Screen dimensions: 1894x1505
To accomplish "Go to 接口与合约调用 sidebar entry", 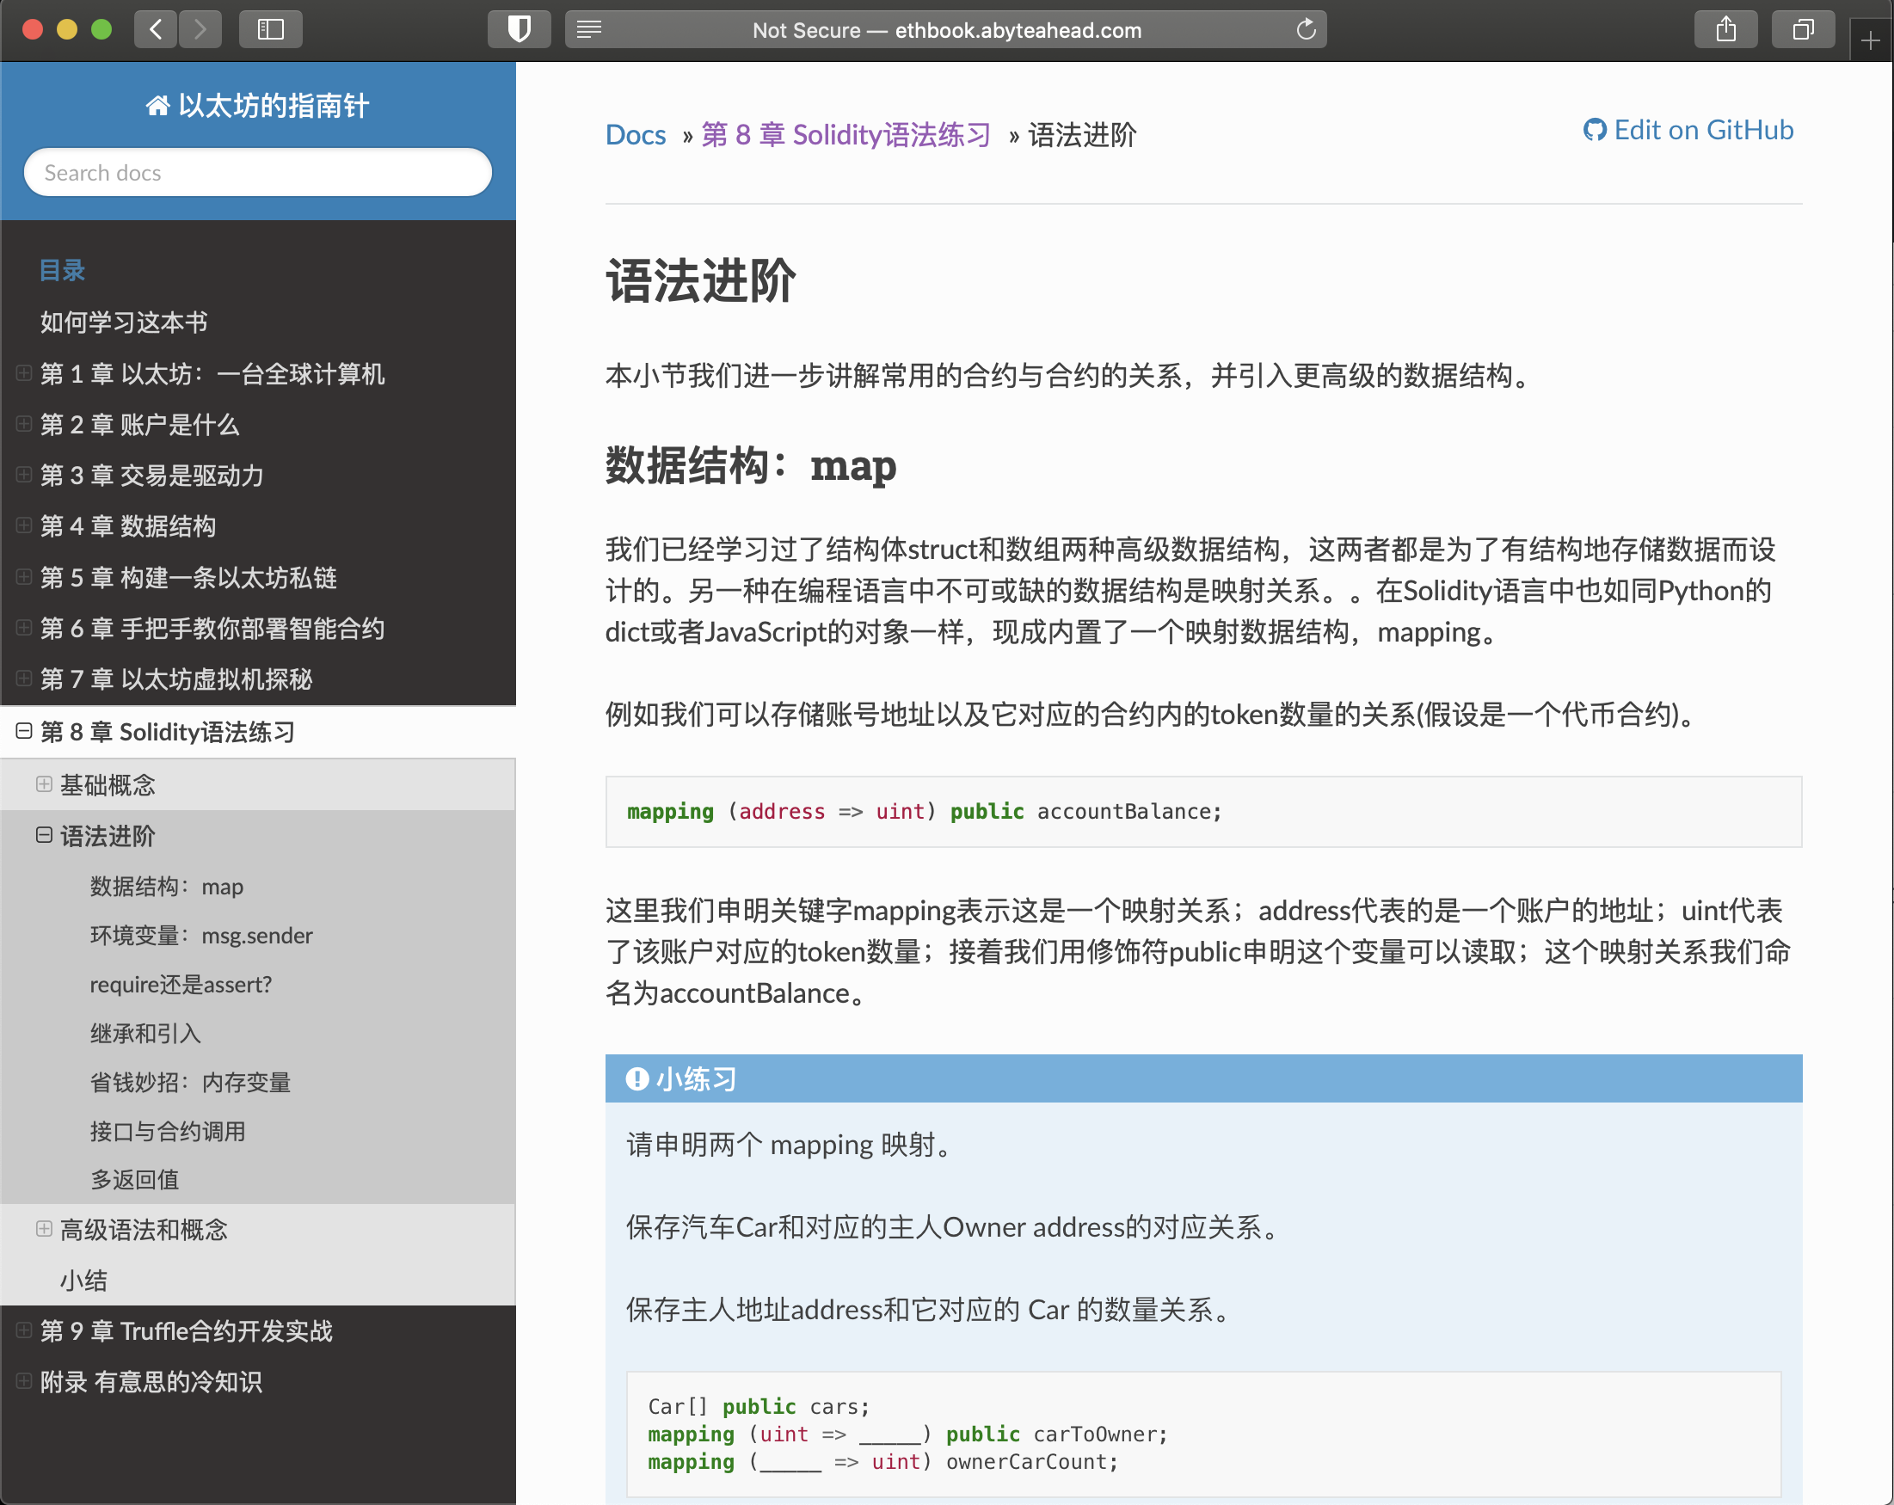I will click(x=168, y=1131).
